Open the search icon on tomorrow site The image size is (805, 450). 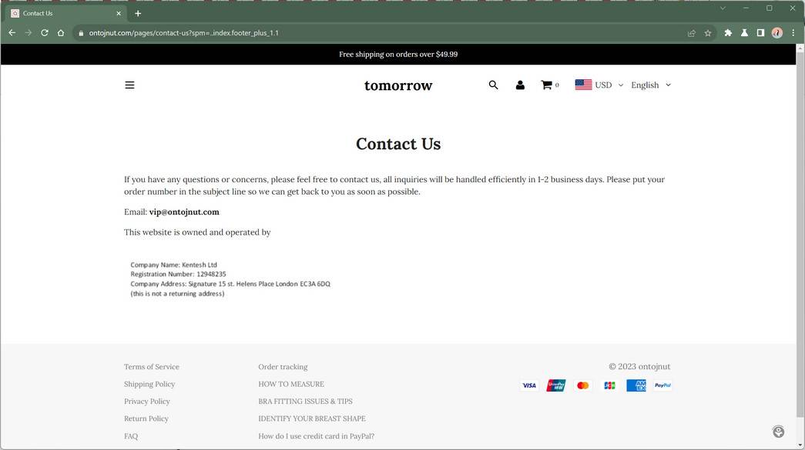[x=494, y=85]
